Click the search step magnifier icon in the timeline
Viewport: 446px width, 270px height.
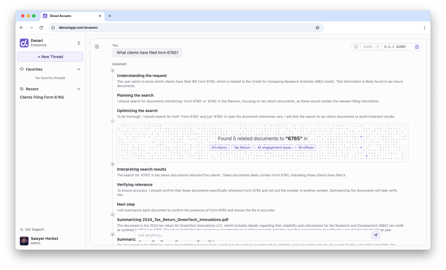point(113,121)
